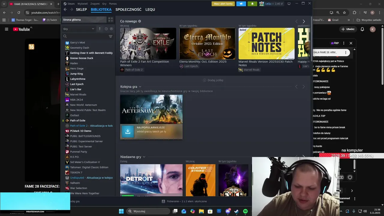Image resolution: width=384 pixels, height=216 pixels.
Task: Select Jump King in the library
Action: tap(76, 74)
